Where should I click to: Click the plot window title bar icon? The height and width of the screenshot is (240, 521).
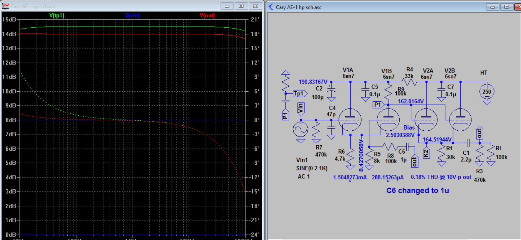(x=5, y=6)
